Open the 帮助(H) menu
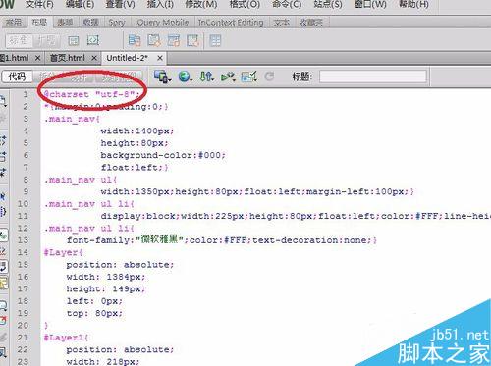The height and width of the screenshot is (366, 491). (413, 5)
